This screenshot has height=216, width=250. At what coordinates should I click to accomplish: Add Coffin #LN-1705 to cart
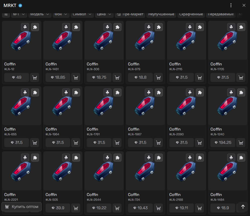pos(241,77)
